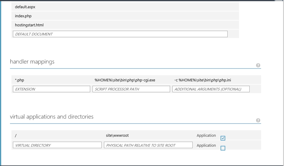Open help for handler mappings section
The height and width of the screenshot is (166, 284).
(258, 65)
